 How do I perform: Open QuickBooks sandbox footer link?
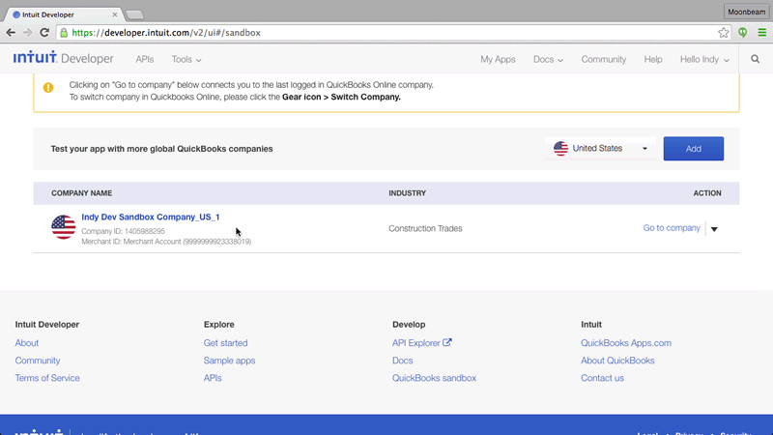pos(434,378)
